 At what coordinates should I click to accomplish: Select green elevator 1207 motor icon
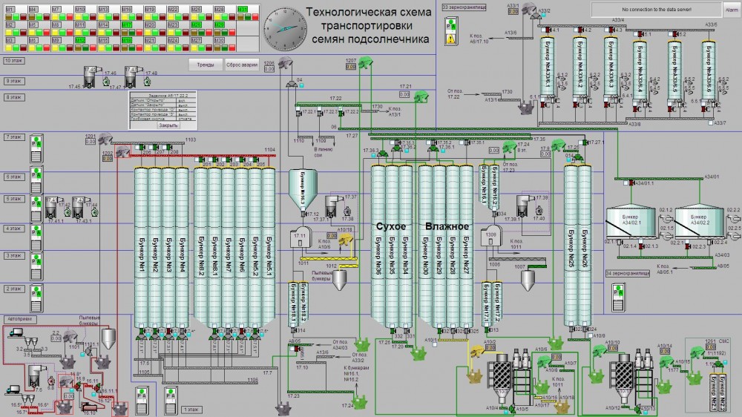click(x=366, y=65)
